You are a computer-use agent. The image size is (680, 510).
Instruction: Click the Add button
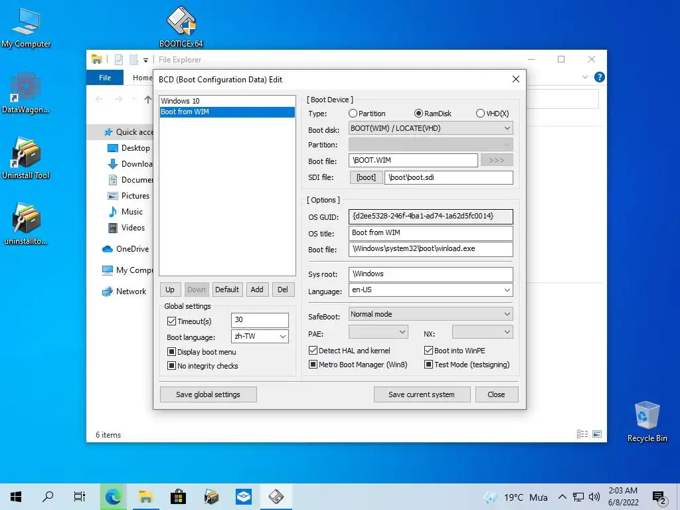(x=257, y=290)
